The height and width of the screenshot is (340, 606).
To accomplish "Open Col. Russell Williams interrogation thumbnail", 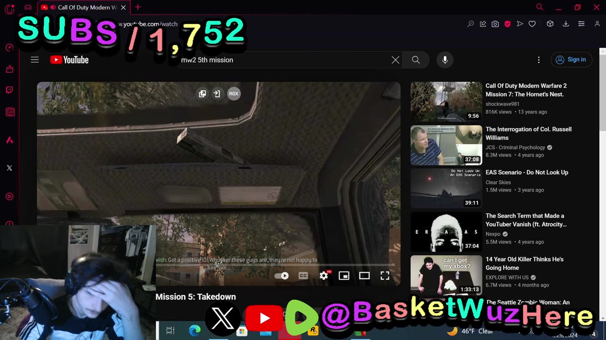I will click(x=446, y=145).
